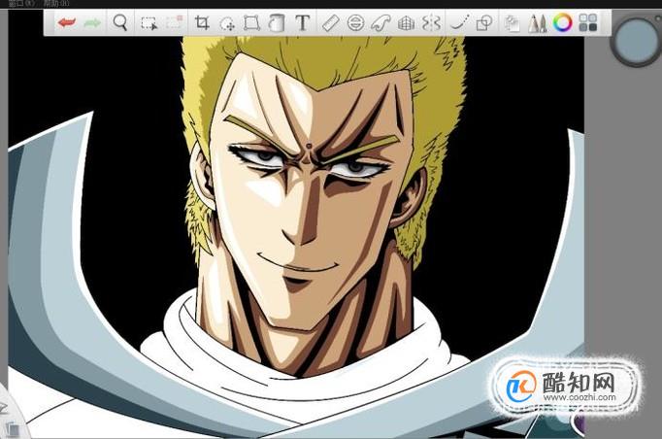Image resolution: width=662 pixels, height=439 pixels.
Task: Toggle the Symmetry tool
Action: (432, 22)
